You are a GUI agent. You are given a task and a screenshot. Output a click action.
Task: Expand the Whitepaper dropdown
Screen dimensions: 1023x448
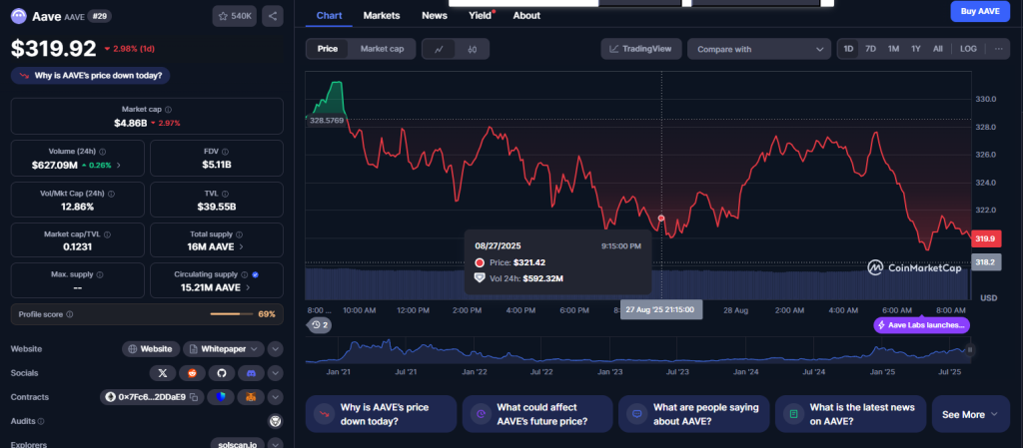pos(256,348)
